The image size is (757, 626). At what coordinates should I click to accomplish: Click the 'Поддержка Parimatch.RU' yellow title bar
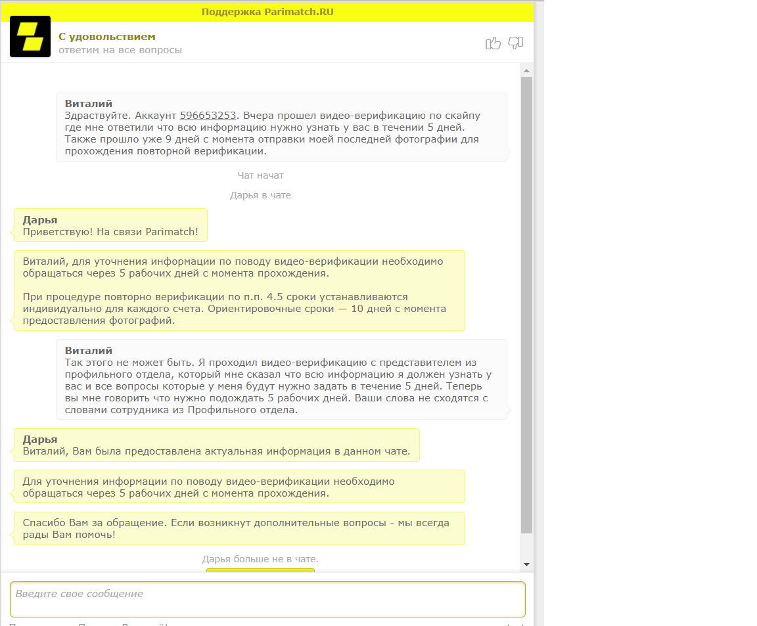(x=267, y=12)
